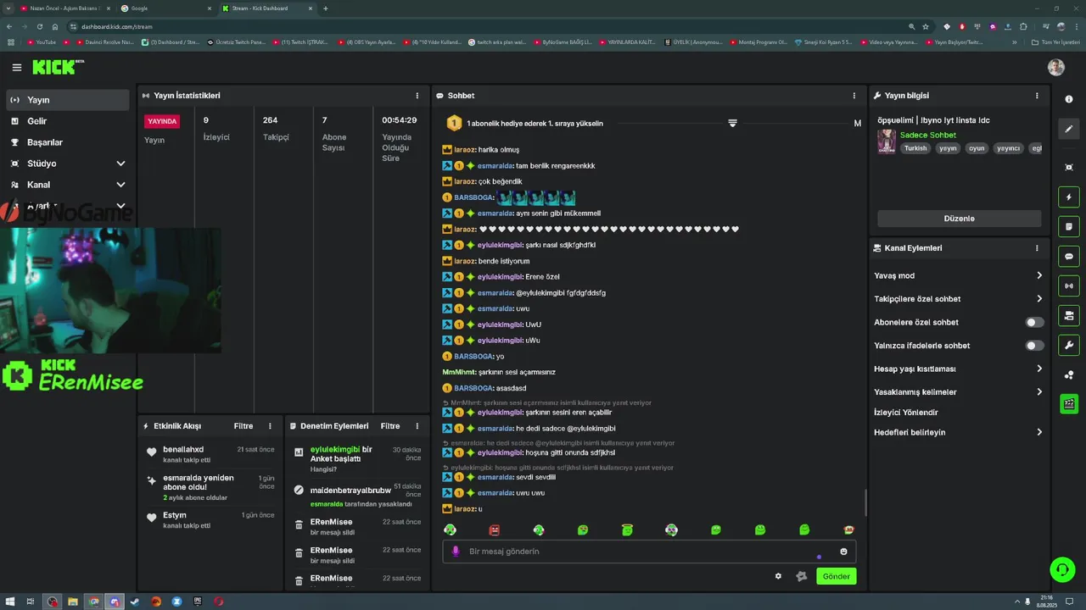Click the Gönder send button
Screen dimensions: 1086x610
[836, 576]
